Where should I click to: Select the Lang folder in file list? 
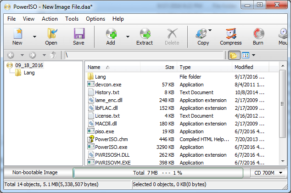101,77
